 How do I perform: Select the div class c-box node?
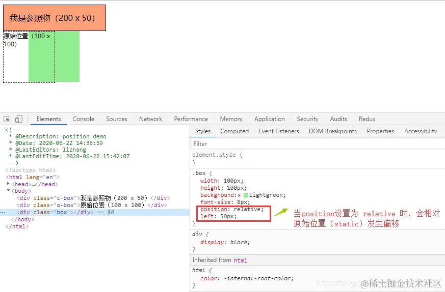pos(93,198)
